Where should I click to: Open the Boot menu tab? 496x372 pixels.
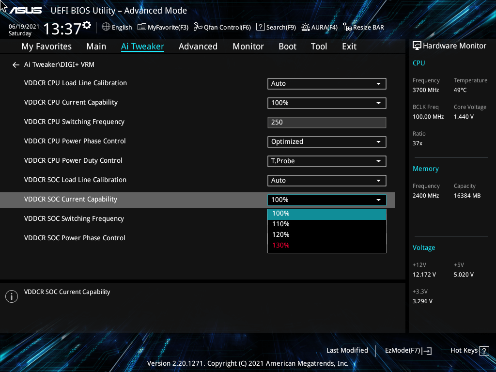(287, 46)
